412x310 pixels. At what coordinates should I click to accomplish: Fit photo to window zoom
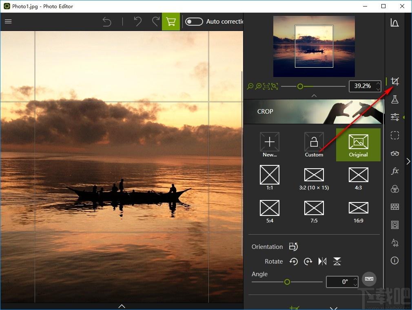pos(275,86)
